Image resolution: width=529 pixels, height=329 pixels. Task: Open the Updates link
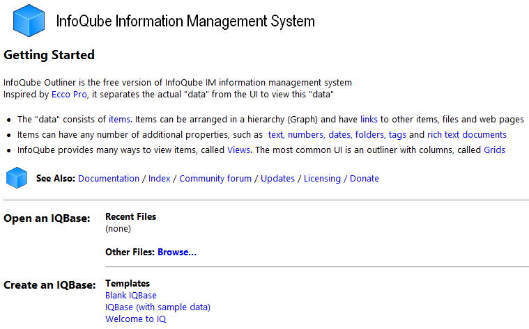[x=277, y=179]
